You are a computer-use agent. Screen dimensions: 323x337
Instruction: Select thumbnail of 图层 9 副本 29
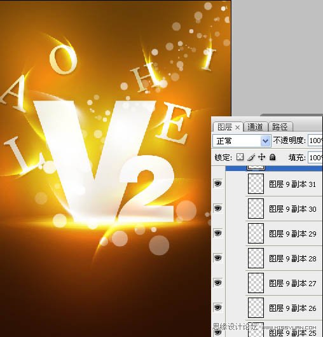click(x=256, y=233)
